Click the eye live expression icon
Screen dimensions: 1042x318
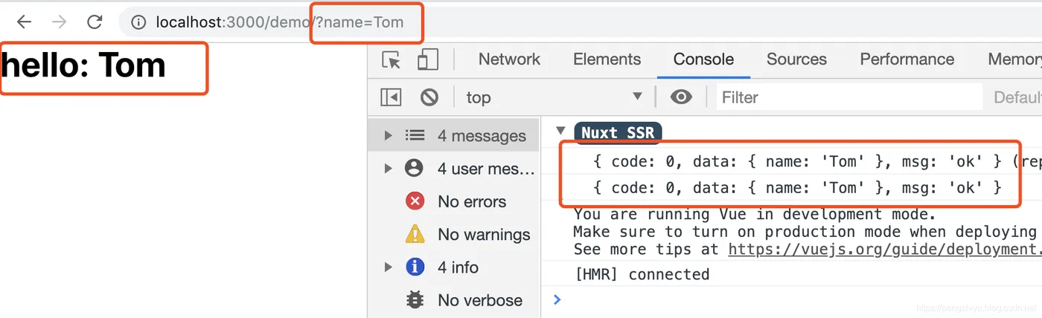pyautogui.click(x=681, y=97)
